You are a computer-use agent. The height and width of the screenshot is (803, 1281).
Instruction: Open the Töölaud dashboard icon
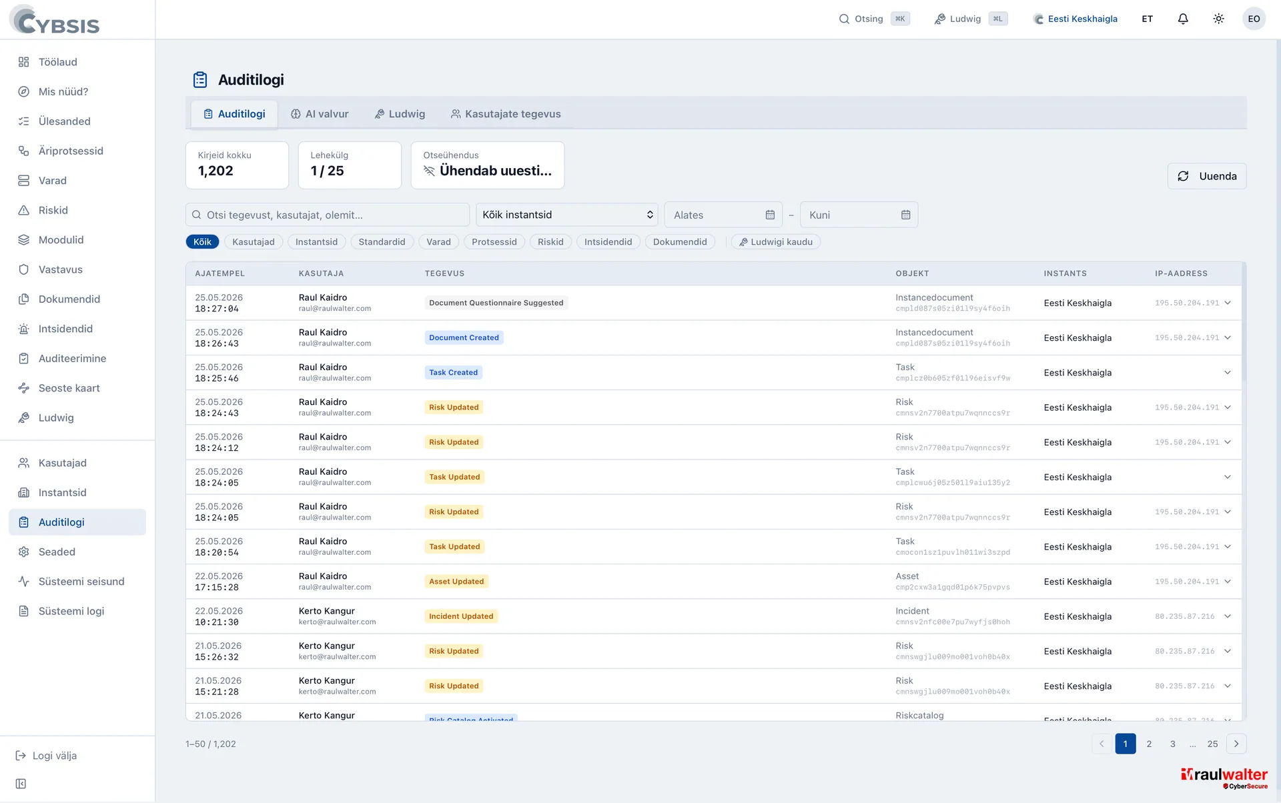(x=23, y=62)
